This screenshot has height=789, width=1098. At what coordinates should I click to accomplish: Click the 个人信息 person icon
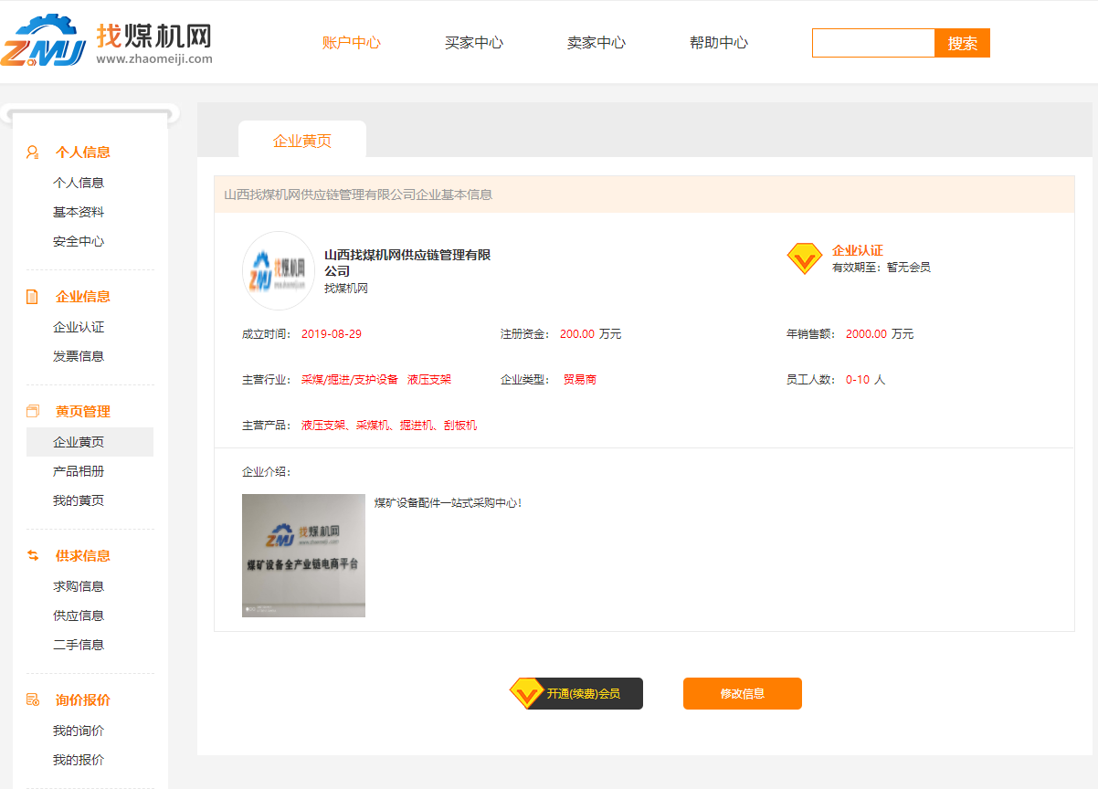33,153
